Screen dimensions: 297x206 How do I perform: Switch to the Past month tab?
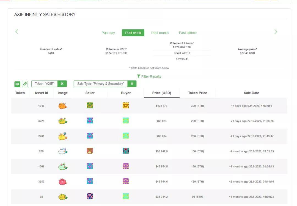coord(160,33)
